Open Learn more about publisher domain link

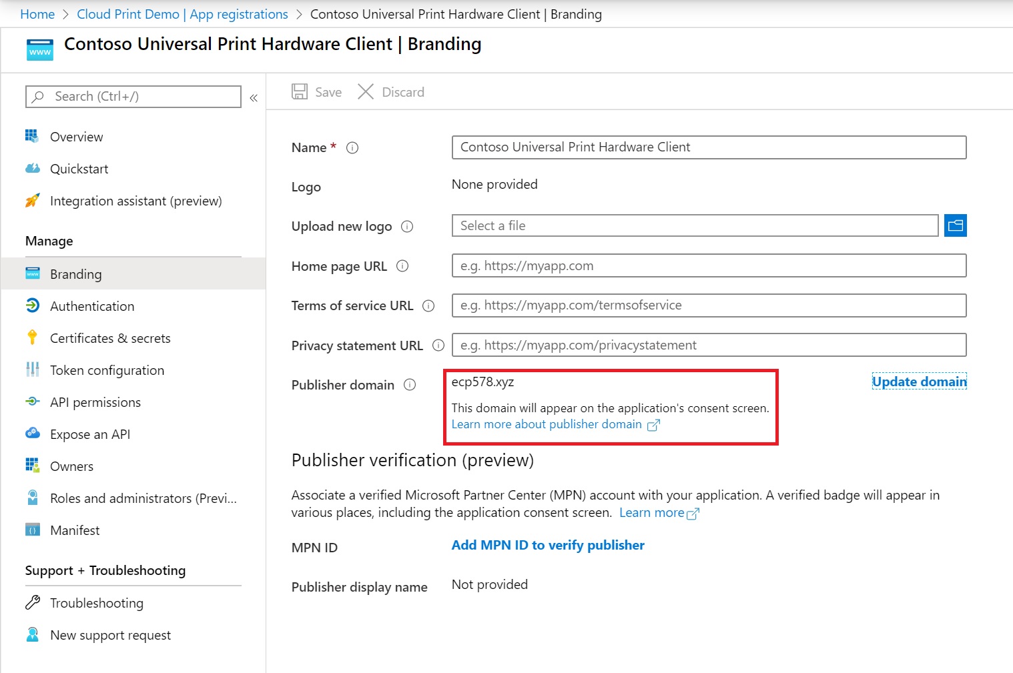[547, 424]
